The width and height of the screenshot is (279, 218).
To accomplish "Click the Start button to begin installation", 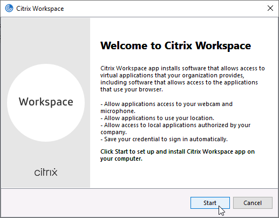I will 210,203.
